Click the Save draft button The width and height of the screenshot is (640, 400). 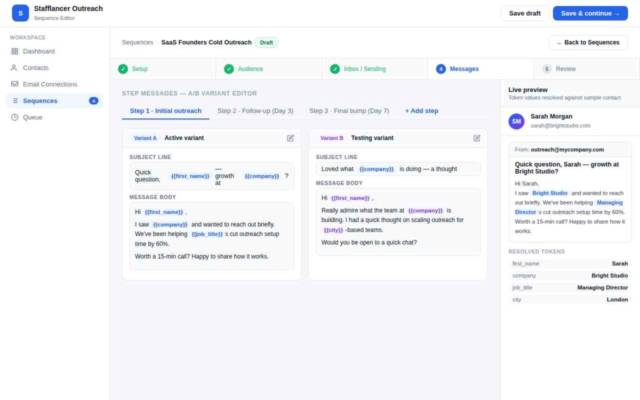tap(524, 14)
